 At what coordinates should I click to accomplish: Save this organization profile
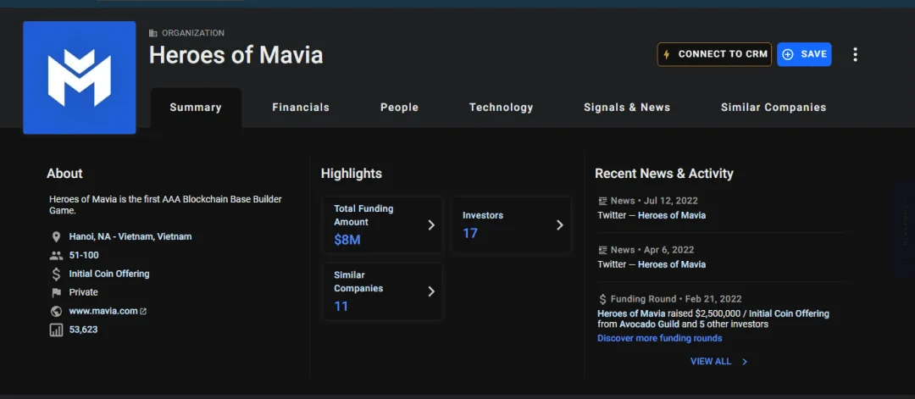[804, 54]
